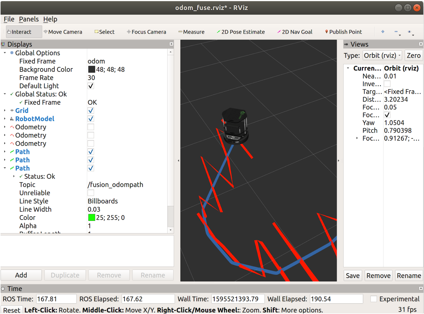Expand the RobotModel display properties
424x314 pixels.
pyautogui.click(x=5, y=119)
